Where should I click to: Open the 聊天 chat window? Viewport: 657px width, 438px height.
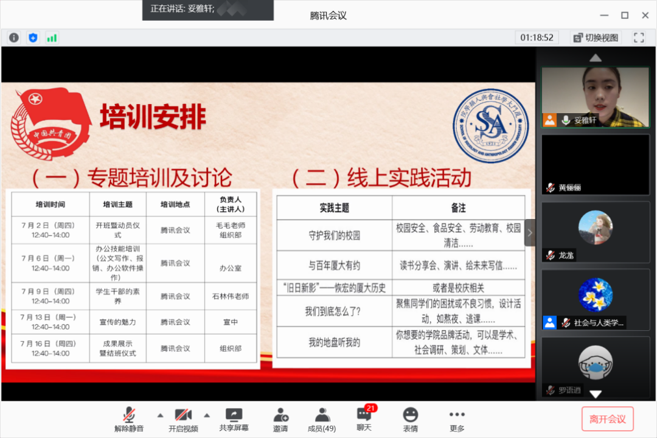pyautogui.click(x=364, y=420)
